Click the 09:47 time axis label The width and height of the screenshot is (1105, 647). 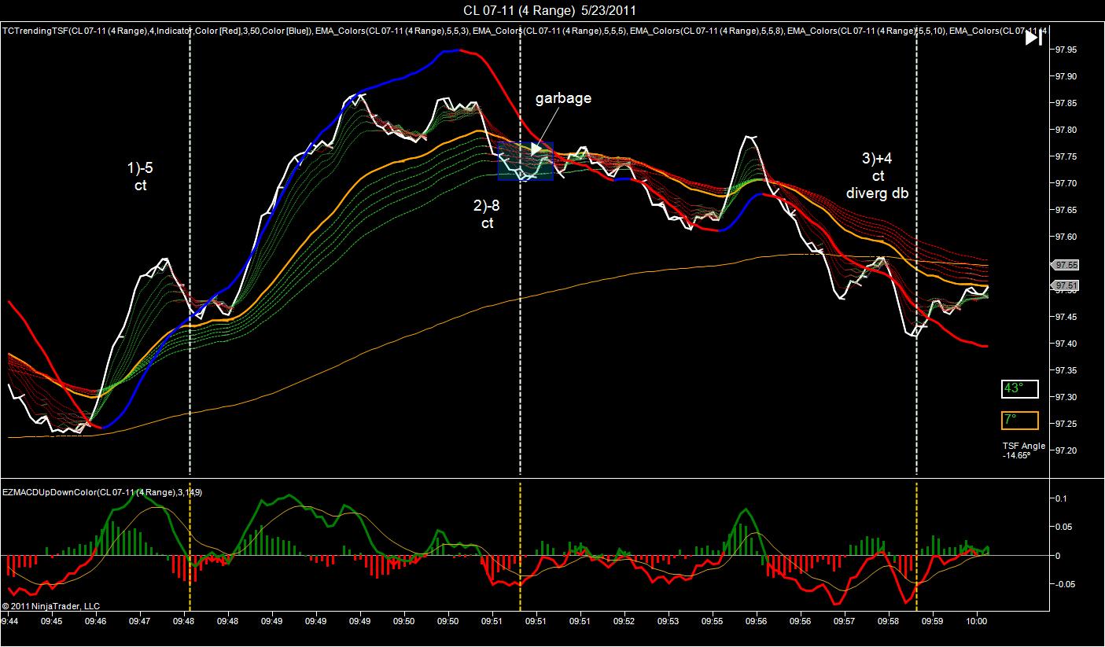(x=140, y=621)
